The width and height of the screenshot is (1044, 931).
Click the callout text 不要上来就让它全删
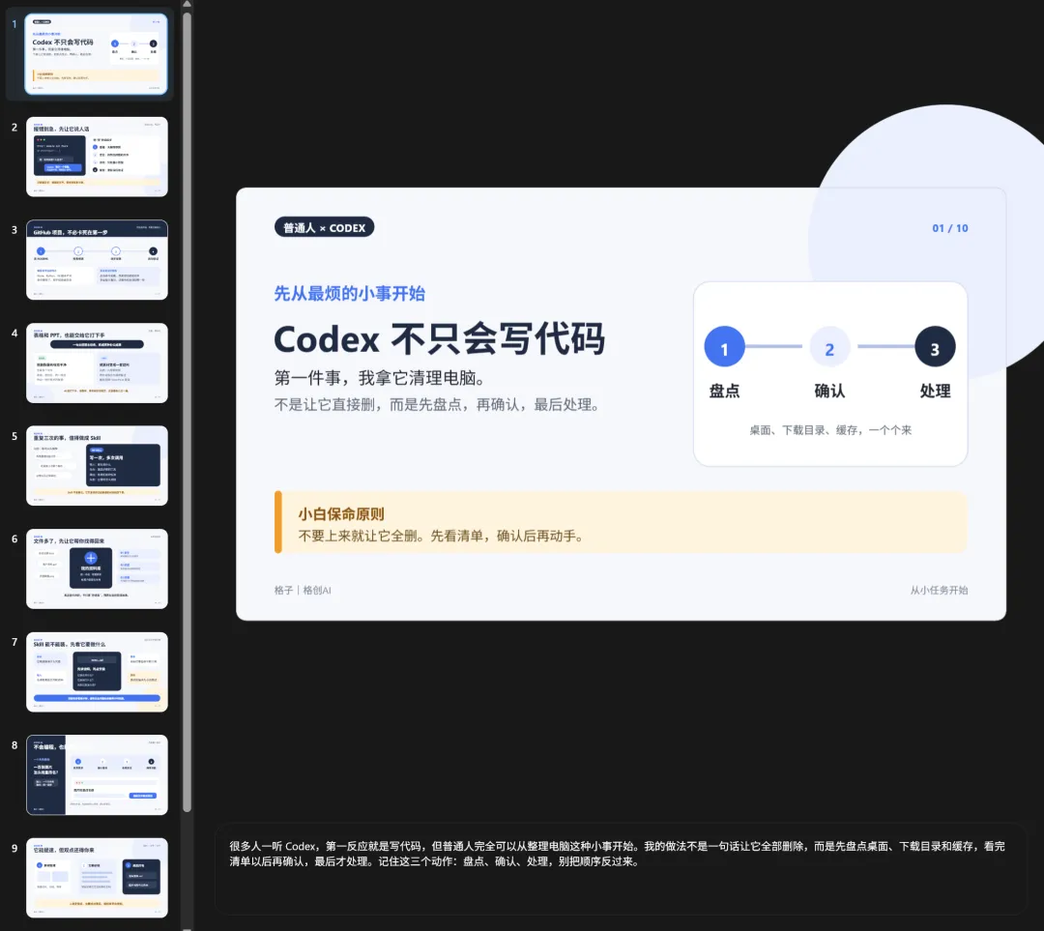(443, 537)
